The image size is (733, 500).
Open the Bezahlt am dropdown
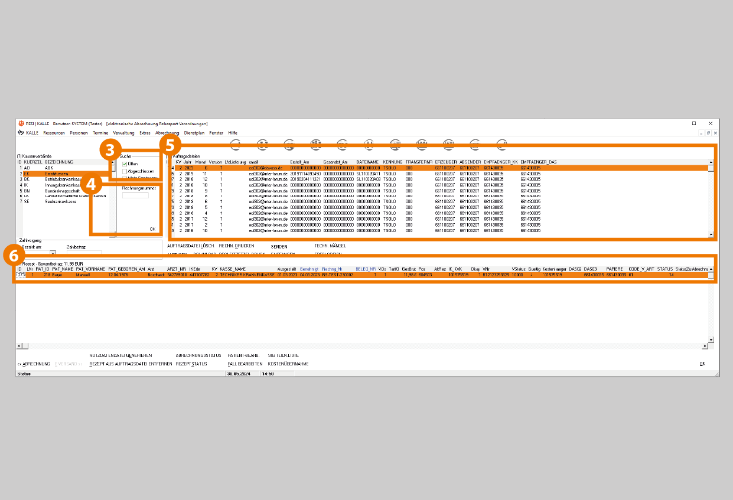[53, 253]
